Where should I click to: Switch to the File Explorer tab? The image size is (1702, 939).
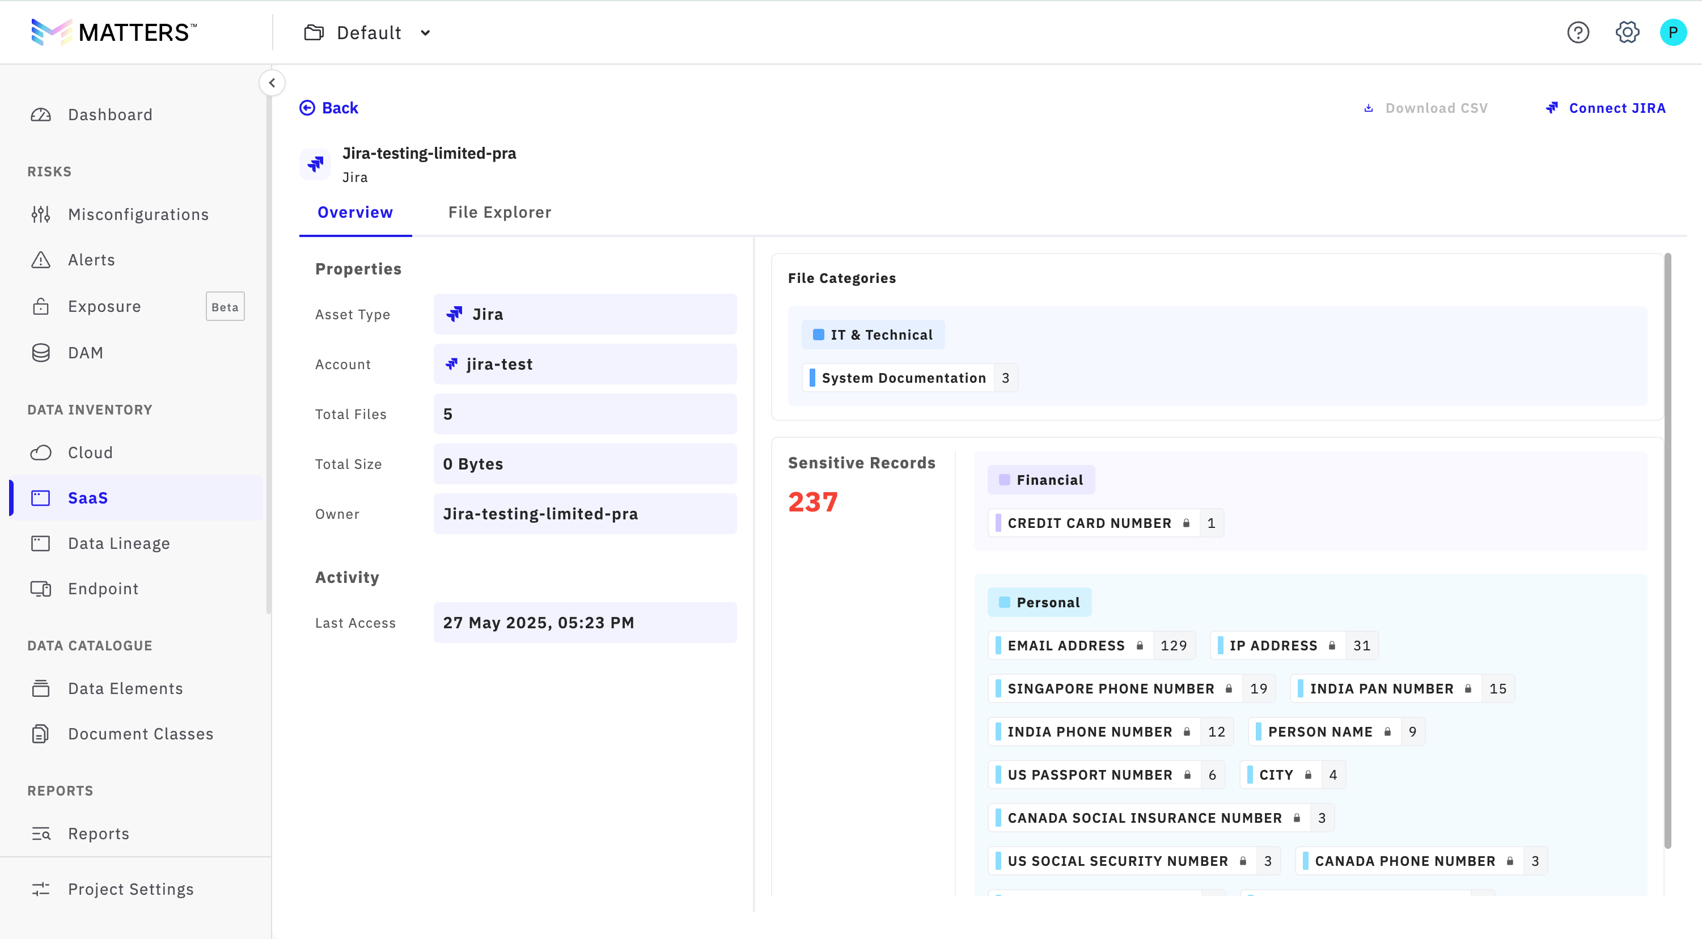499,213
